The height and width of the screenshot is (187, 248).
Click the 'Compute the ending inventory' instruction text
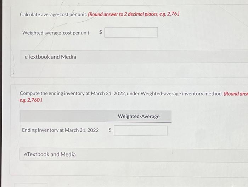(x=121, y=93)
